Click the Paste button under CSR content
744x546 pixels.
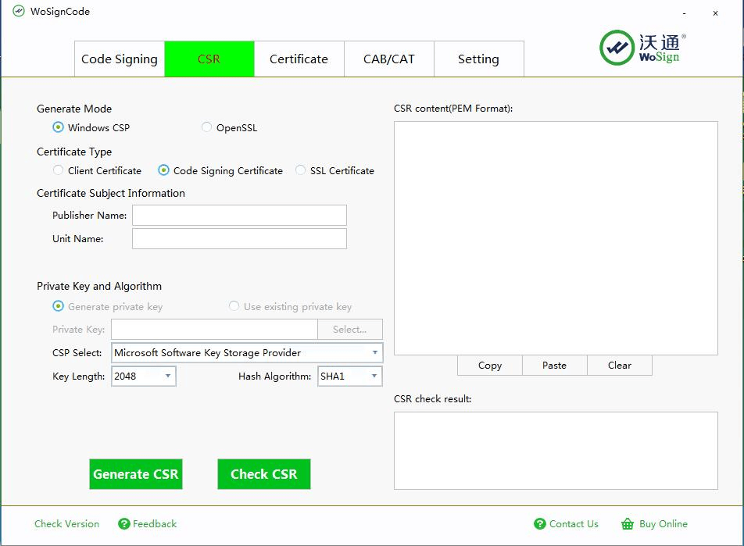(x=554, y=366)
